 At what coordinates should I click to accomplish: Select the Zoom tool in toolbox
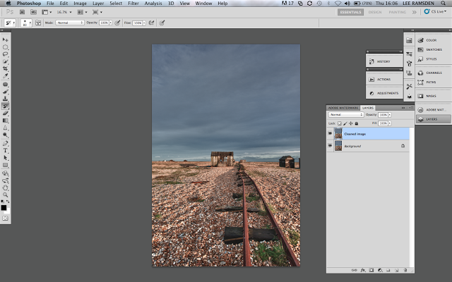click(x=5, y=195)
